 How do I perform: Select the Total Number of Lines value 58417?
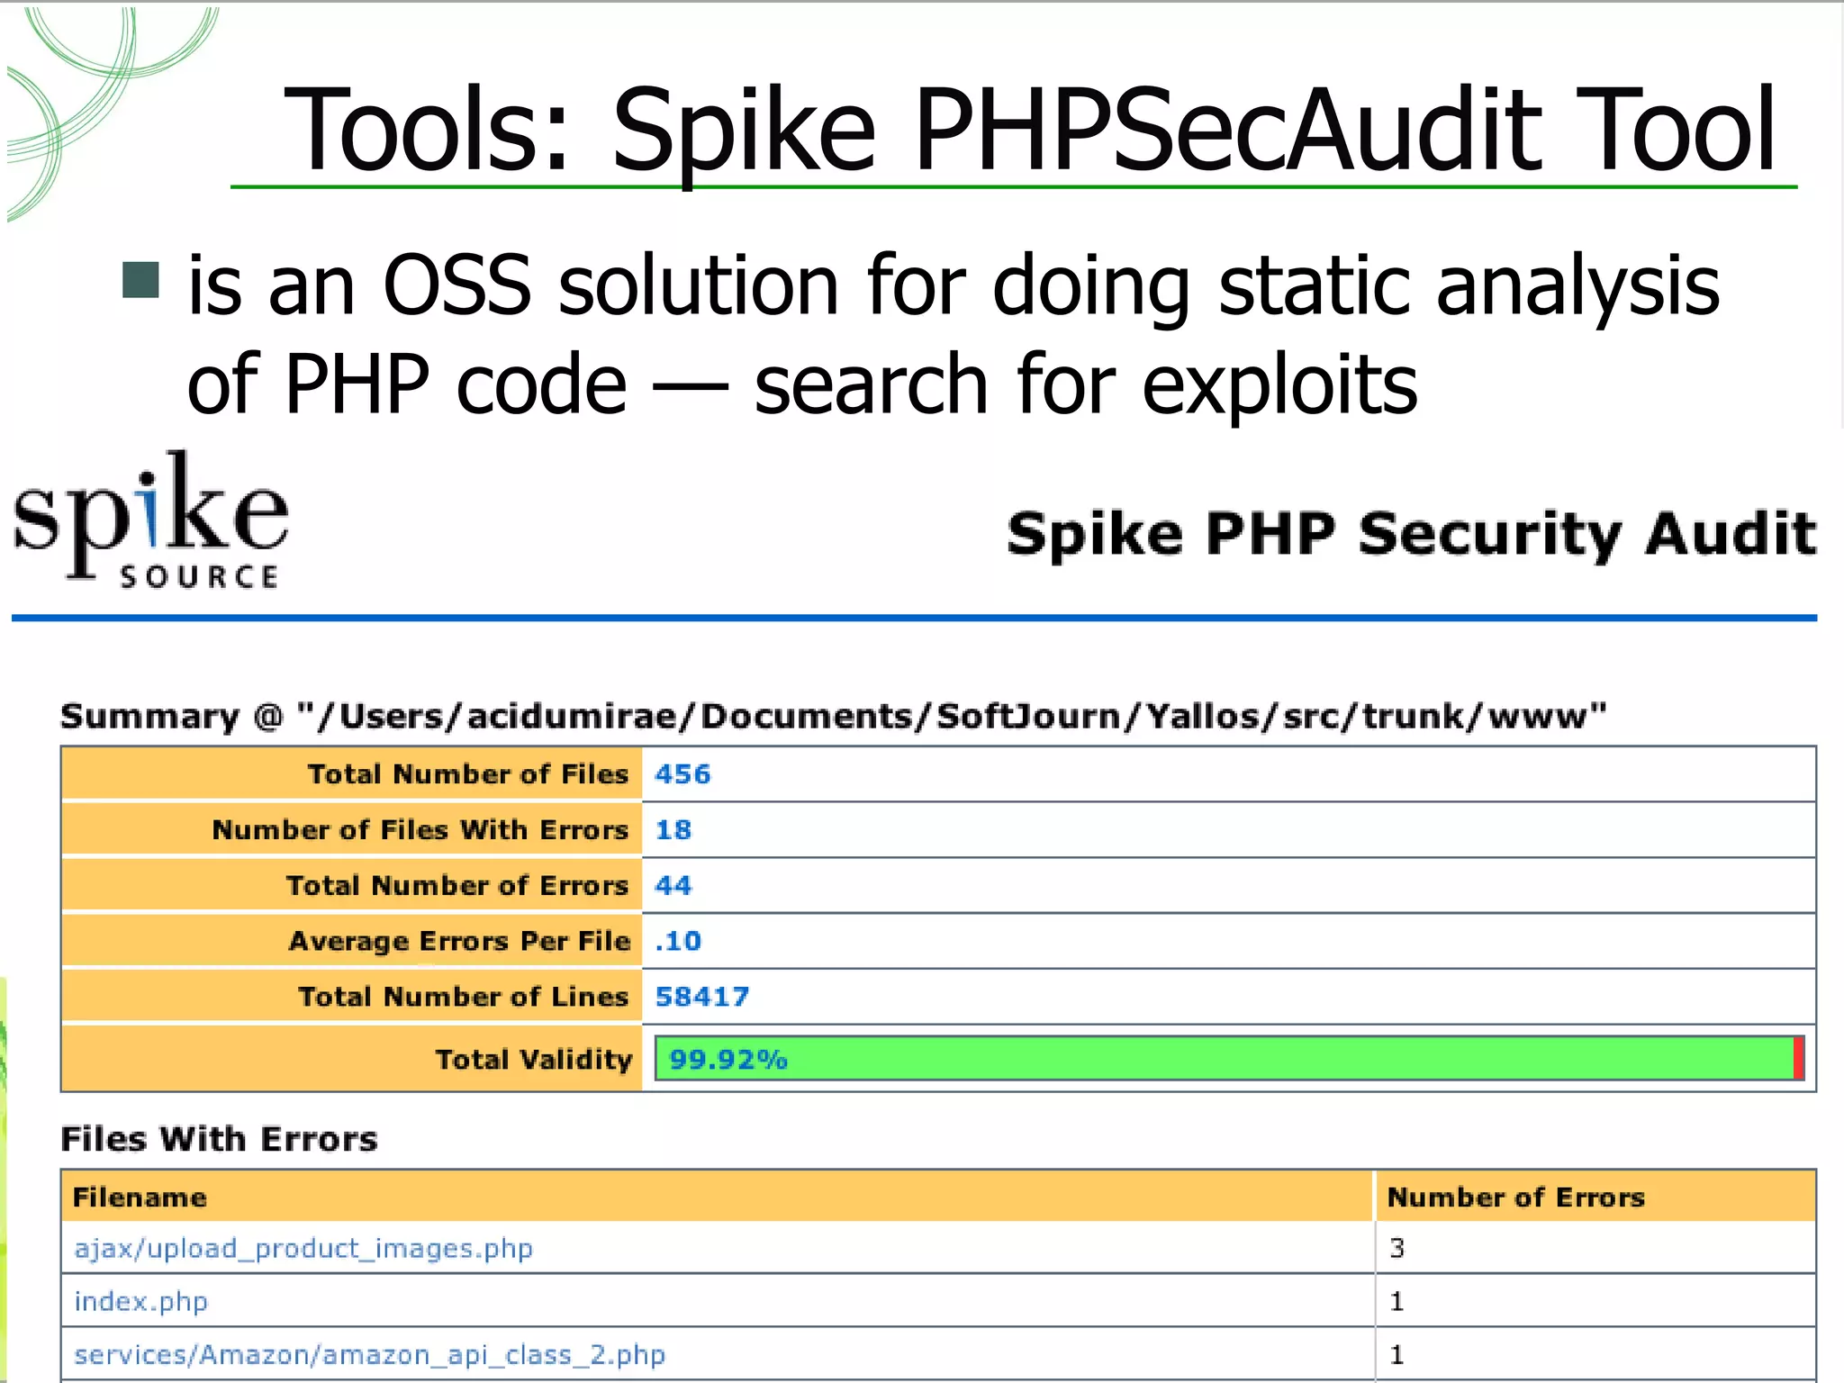coord(701,998)
